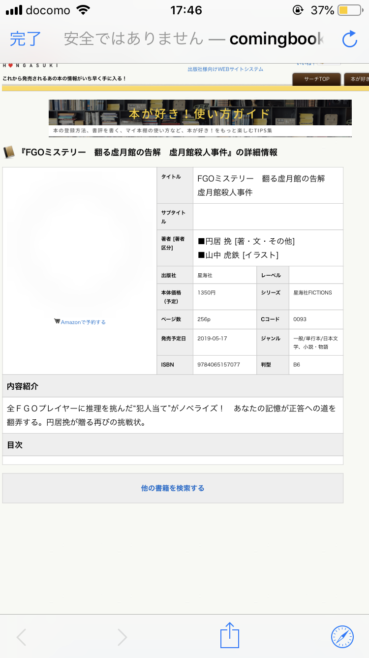Open the 本が好き tab at top right

pos(357,79)
